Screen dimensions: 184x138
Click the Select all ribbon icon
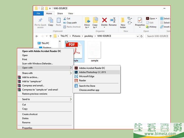point(162,18)
